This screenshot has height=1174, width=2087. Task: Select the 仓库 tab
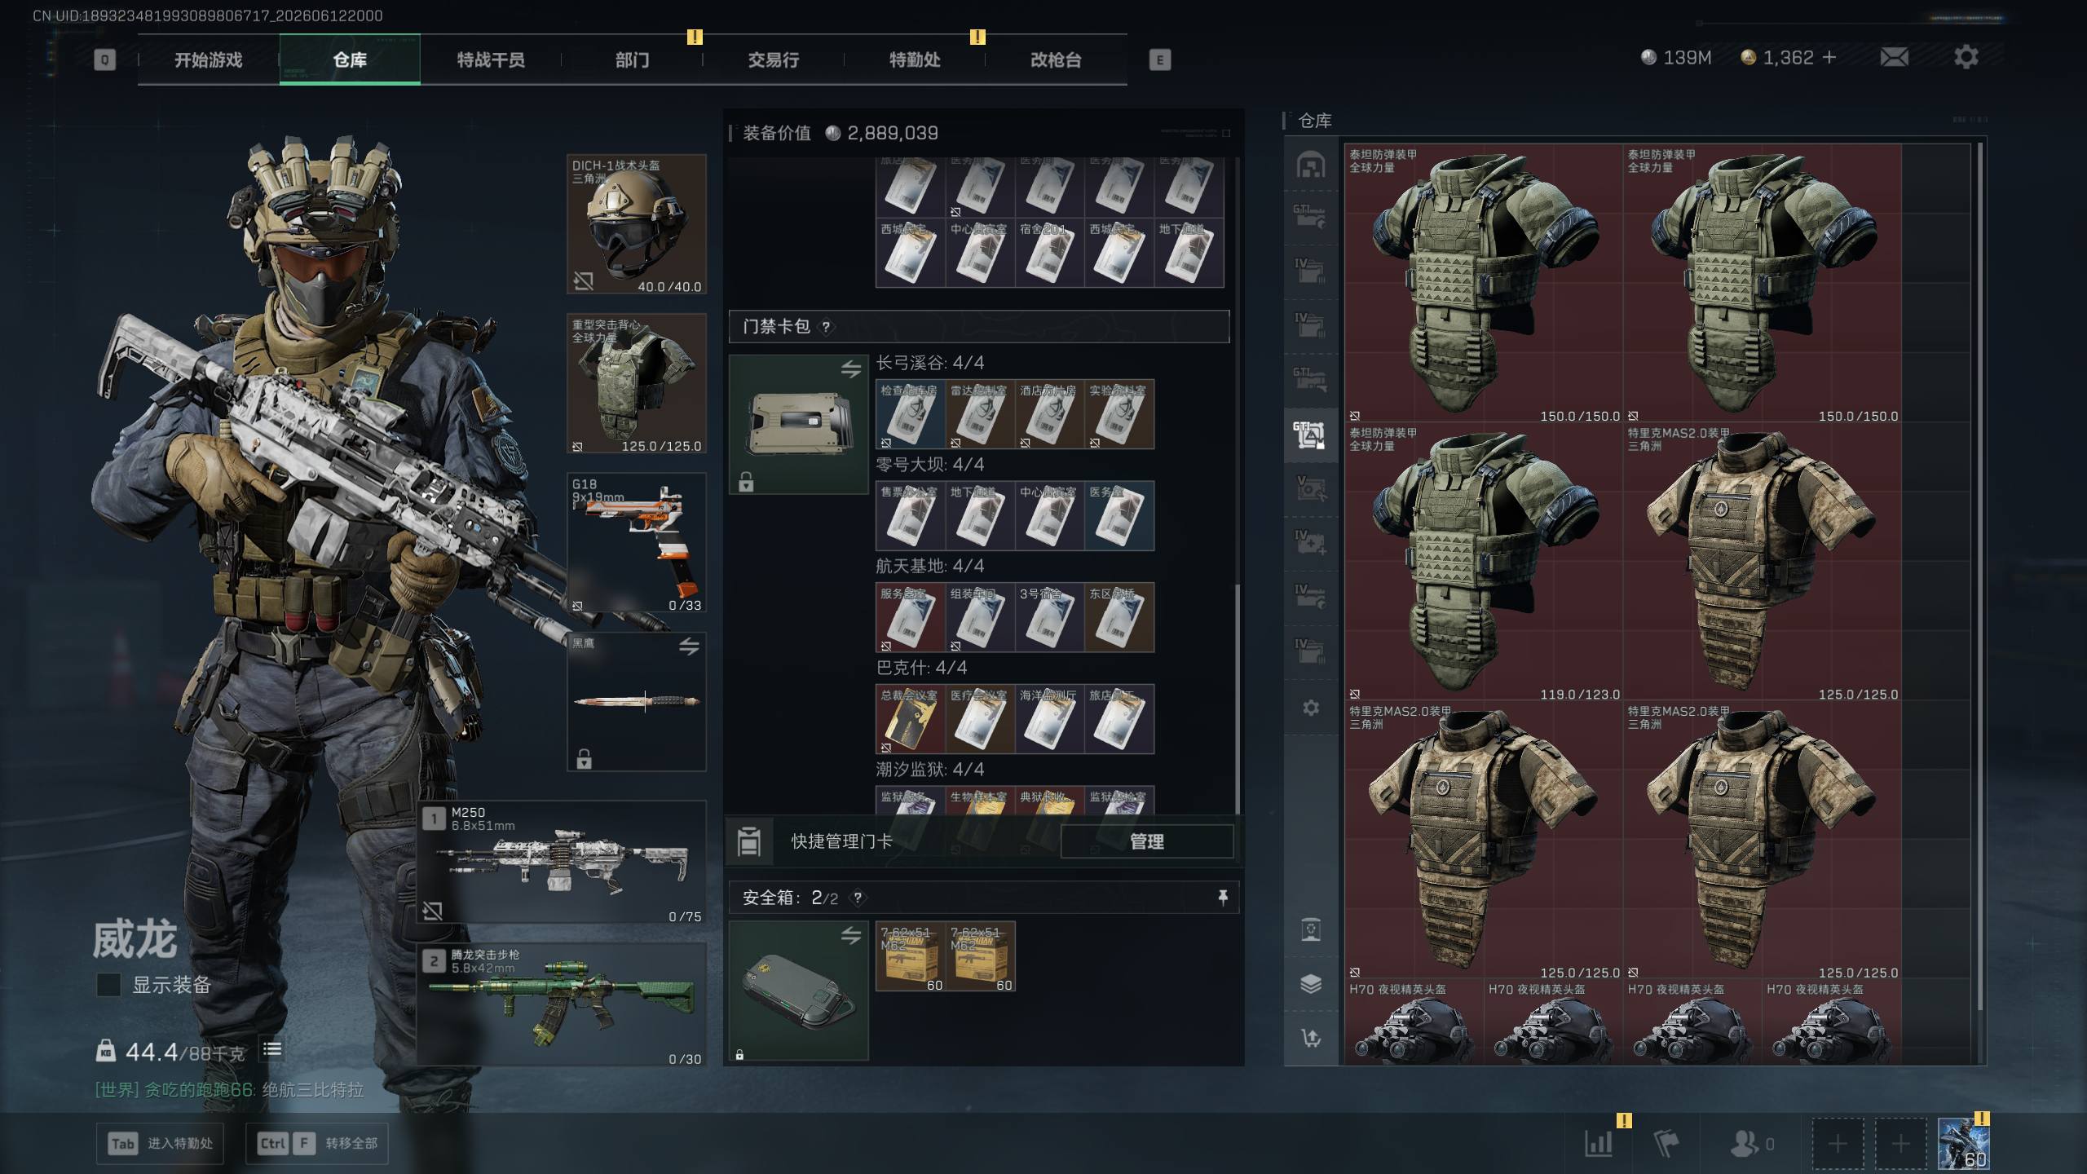click(350, 60)
